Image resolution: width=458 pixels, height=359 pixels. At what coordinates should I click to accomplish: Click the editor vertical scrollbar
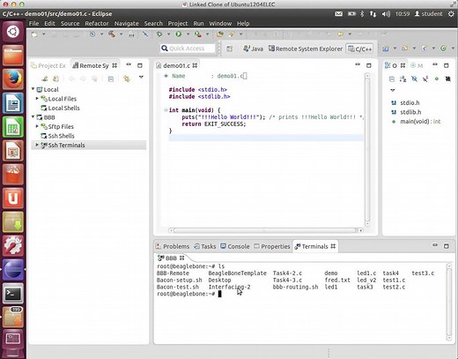(x=367, y=150)
